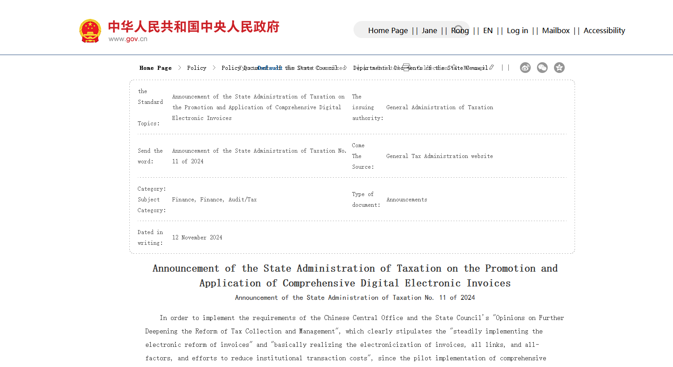The width and height of the screenshot is (673, 367).
Task: Click the star favorites share icon
Action: point(559,68)
